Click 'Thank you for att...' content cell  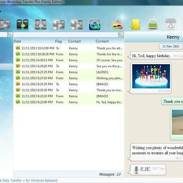109,48
